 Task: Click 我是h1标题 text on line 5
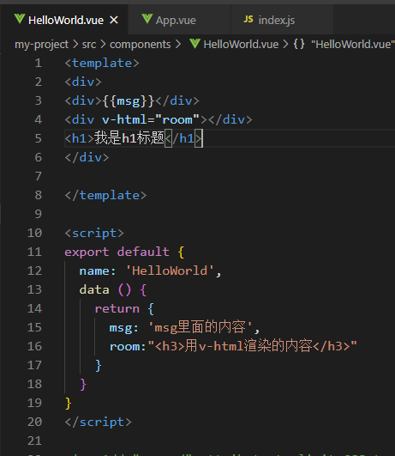(129, 138)
